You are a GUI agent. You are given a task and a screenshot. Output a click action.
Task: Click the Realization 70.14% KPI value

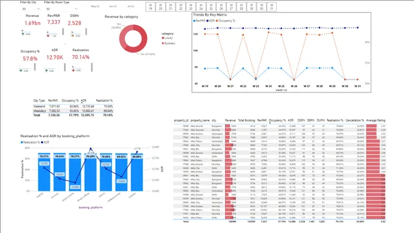pyautogui.click(x=81, y=57)
